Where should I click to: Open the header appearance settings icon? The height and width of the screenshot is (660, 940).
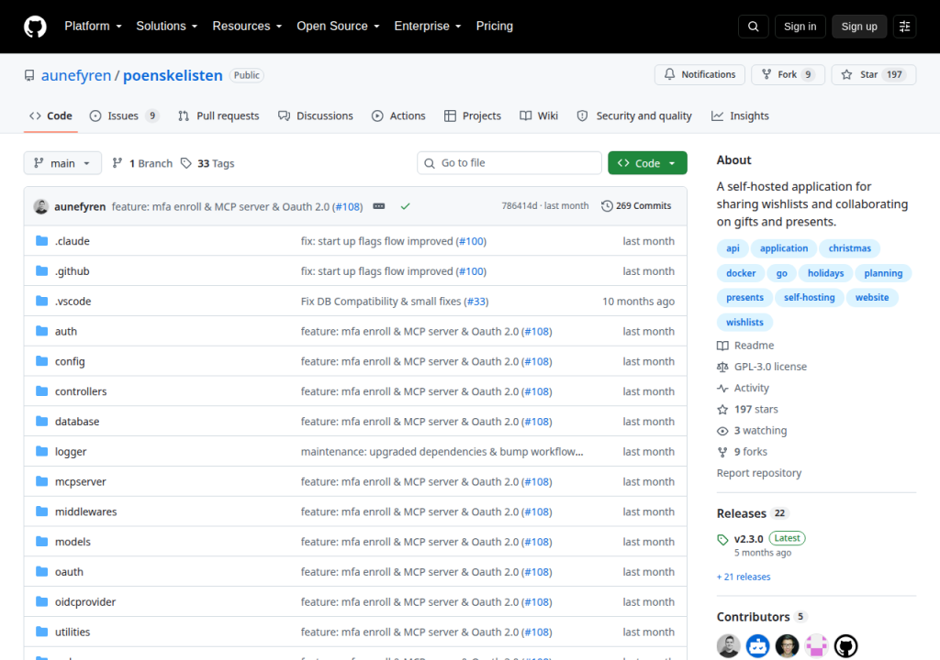click(x=904, y=27)
